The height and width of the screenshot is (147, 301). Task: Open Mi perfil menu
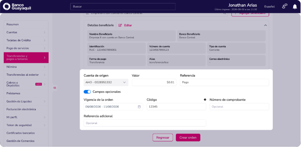click(x=26, y=117)
